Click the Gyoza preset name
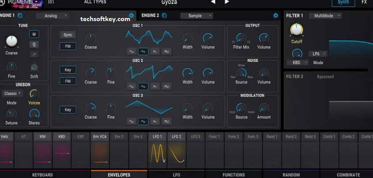 [x=170, y=2]
